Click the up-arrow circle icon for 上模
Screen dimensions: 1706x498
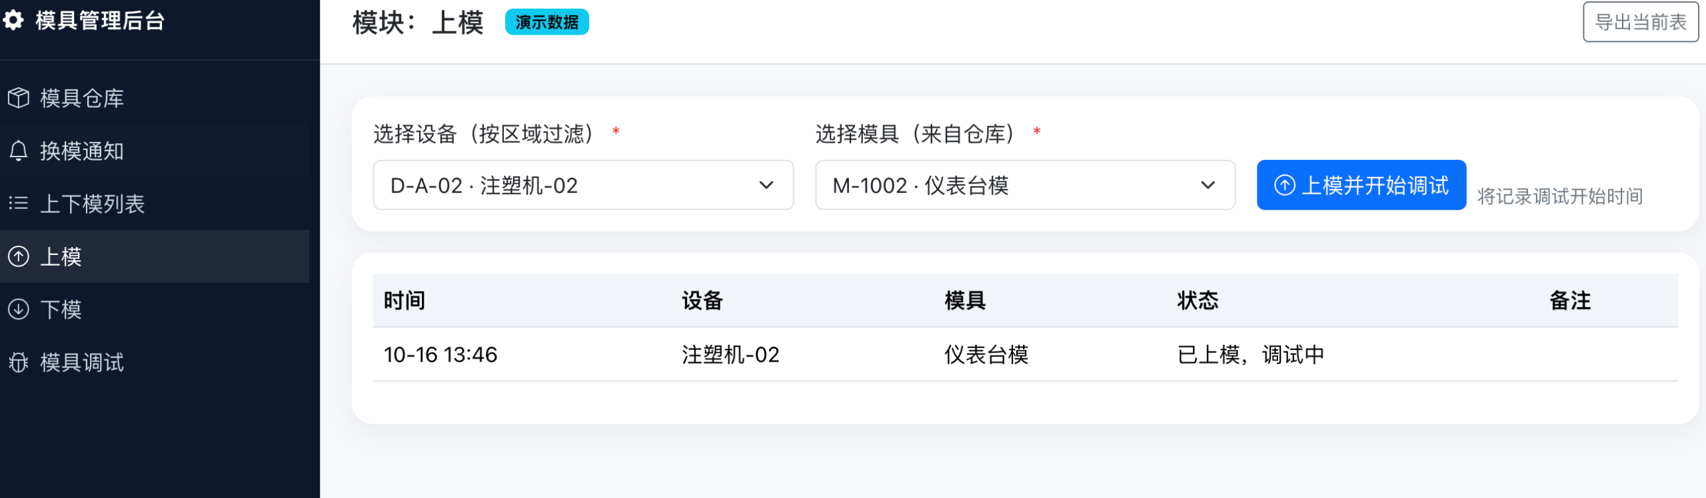pyautogui.click(x=19, y=256)
